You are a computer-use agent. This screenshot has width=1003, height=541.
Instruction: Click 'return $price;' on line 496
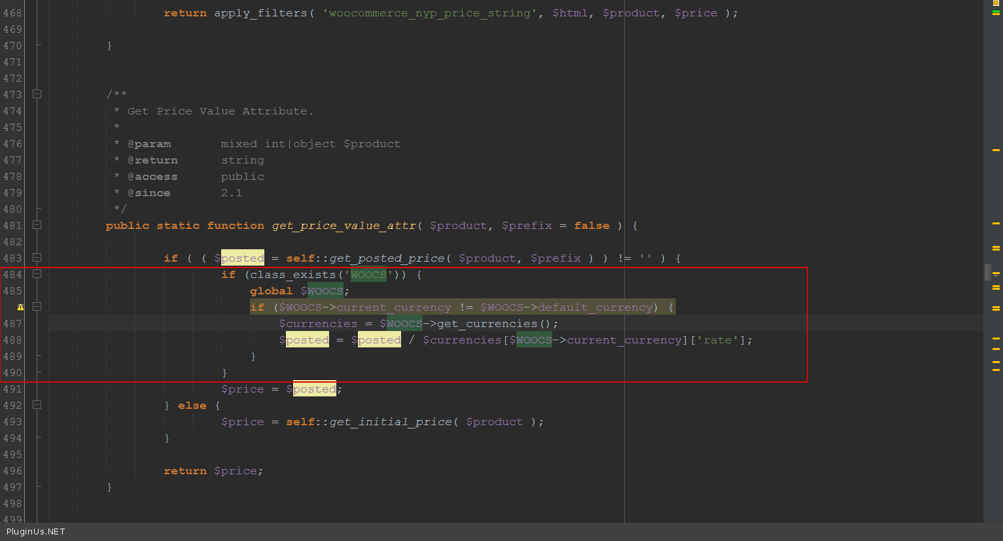click(x=213, y=471)
